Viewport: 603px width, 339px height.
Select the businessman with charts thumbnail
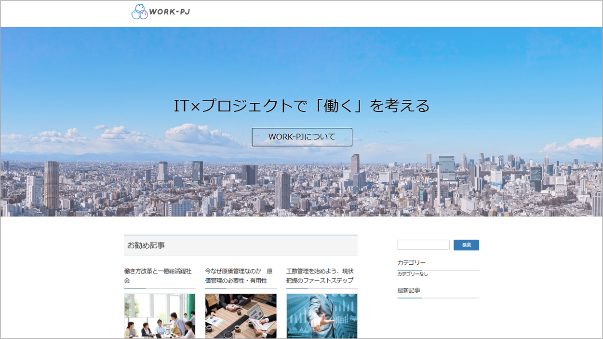click(x=322, y=316)
